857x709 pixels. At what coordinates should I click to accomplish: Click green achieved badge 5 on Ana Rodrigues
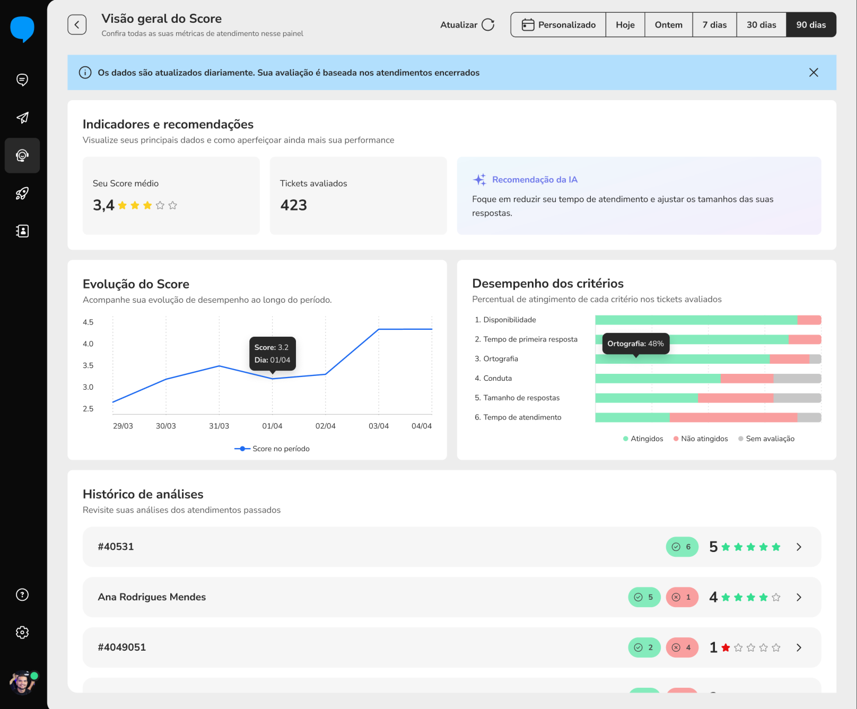[x=644, y=597]
